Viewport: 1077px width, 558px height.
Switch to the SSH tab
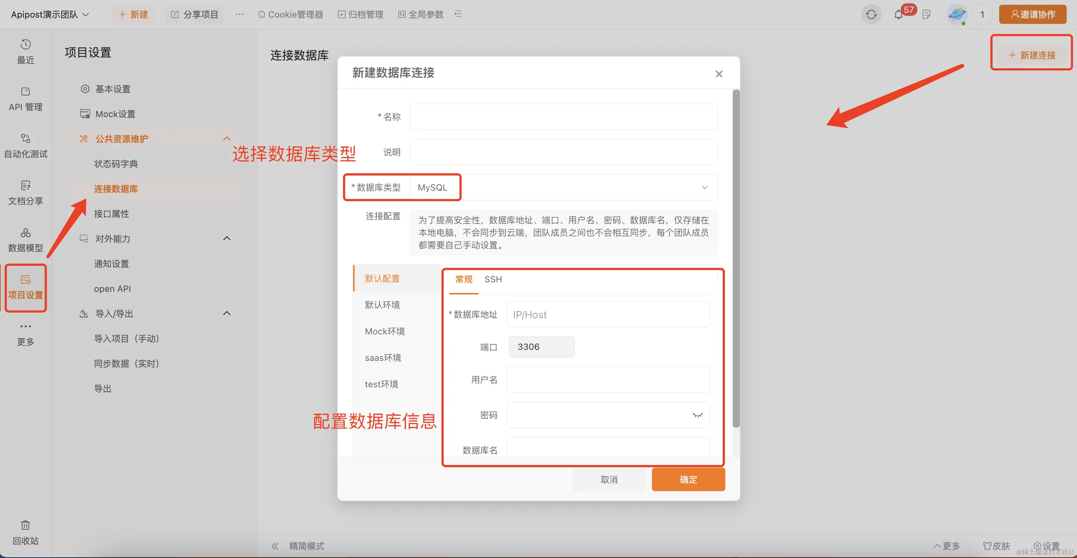point(493,279)
